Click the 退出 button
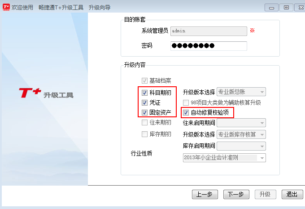Viewport: 305px width, 209px height. coord(292,194)
